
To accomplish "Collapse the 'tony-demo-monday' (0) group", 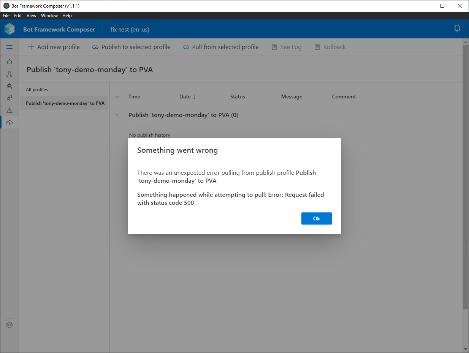I will 117,115.
